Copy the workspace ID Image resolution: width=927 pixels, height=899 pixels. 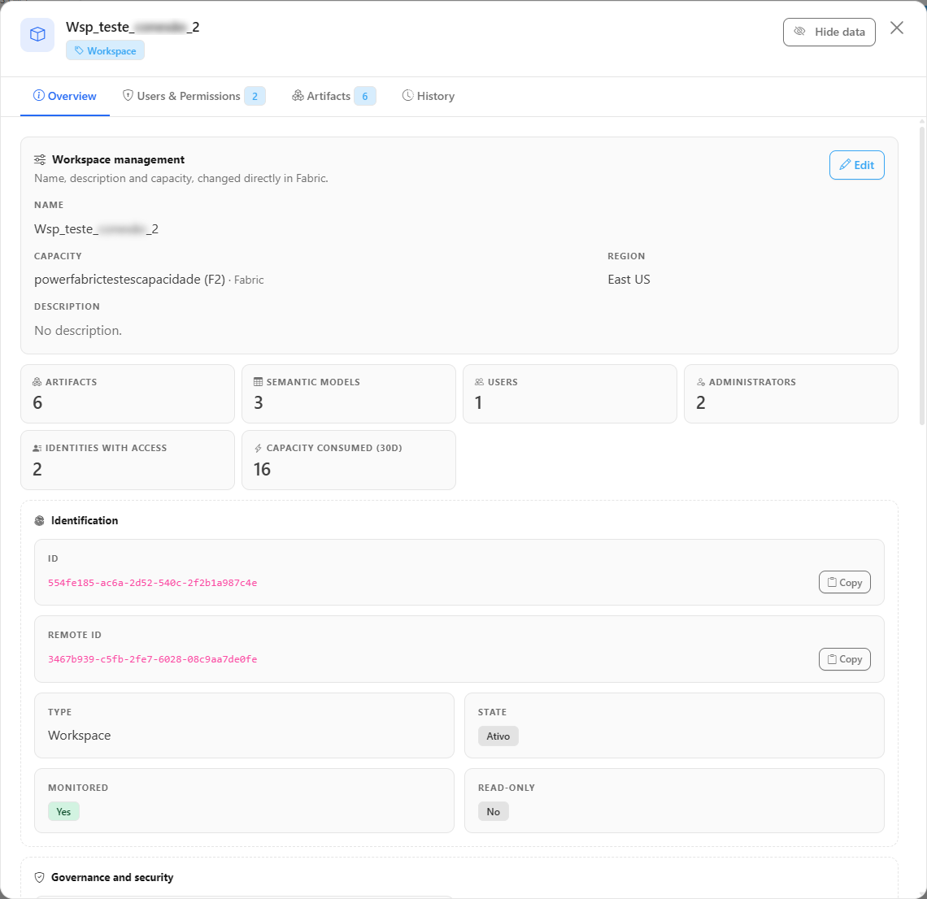pos(844,582)
